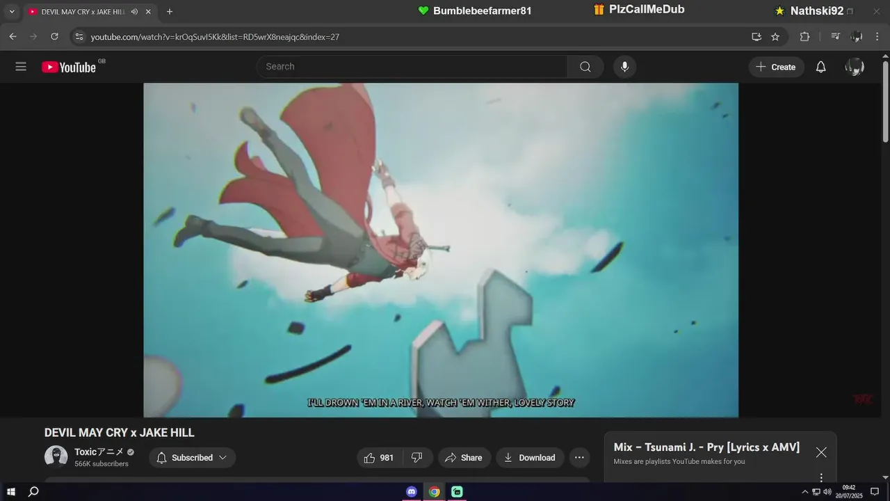This screenshot has width=890, height=501.
Task: Open Windows taskbar search
Action: (x=33, y=492)
